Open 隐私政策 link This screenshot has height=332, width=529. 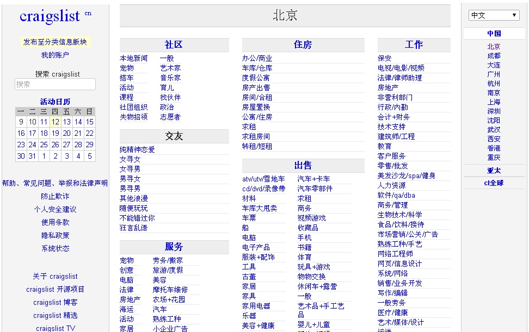pyautogui.click(x=56, y=235)
